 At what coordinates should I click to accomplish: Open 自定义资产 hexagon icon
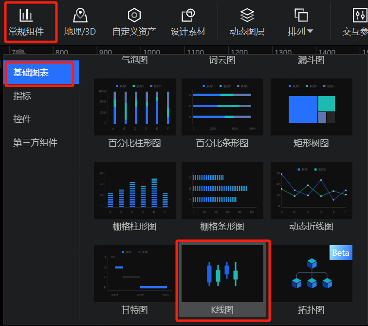[x=134, y=16]
